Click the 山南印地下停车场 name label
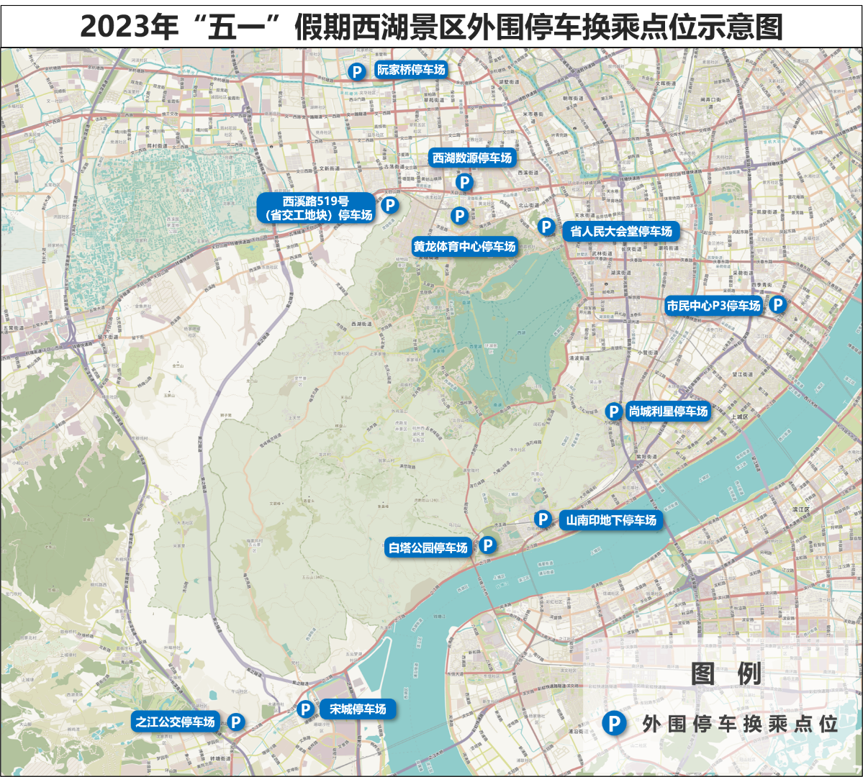This screenshot has height=777, width=863. coord(611,520)
